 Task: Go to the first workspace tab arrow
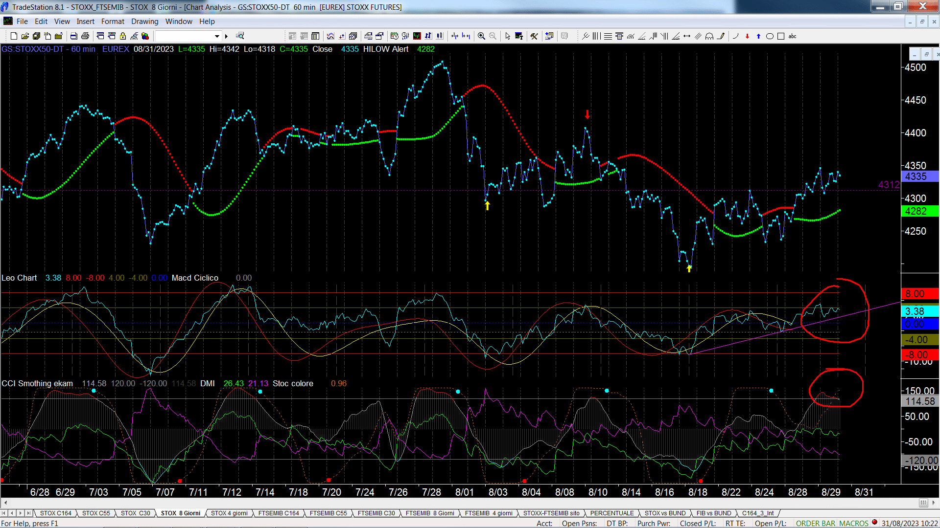[x=4, y=513]
